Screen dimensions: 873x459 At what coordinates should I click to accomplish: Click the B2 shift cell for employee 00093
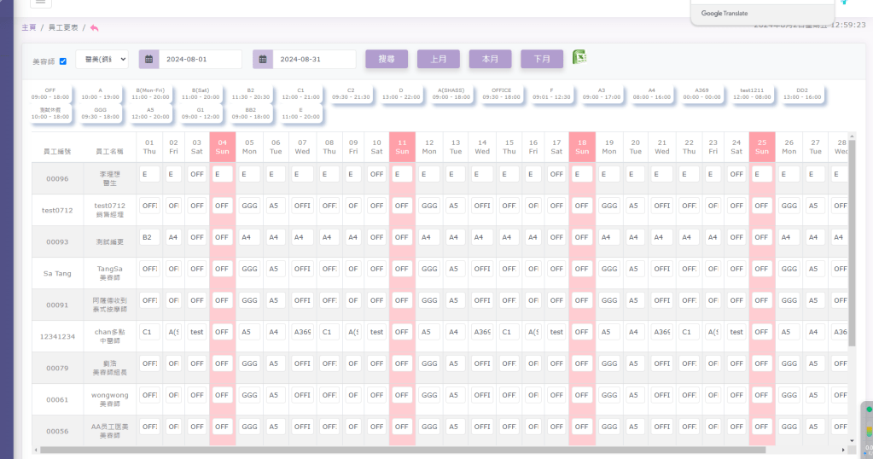(x=148, y=238)
